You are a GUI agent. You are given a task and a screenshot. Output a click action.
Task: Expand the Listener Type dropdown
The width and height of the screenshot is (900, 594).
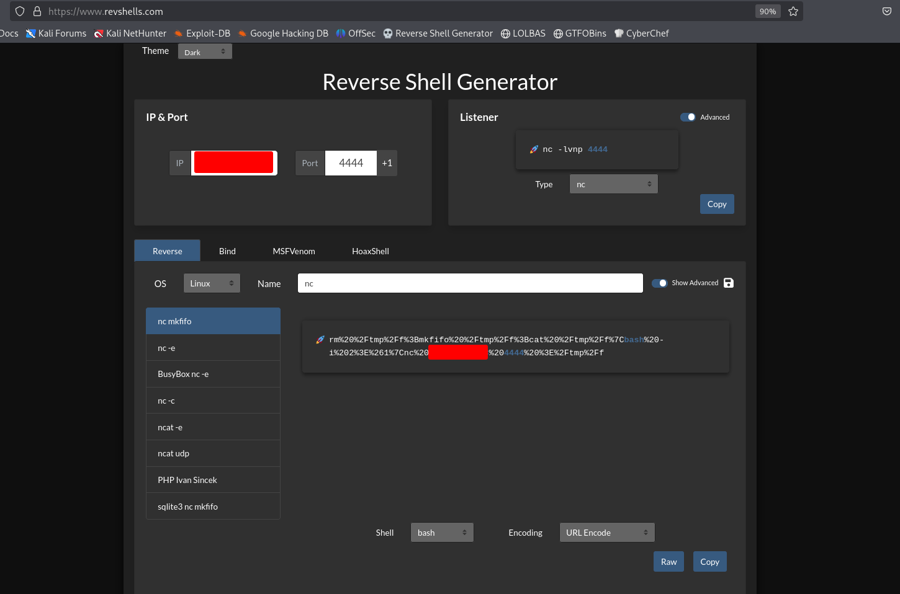pos(613,184)
